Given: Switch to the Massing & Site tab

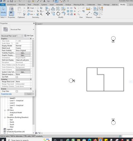Looking at the screenshot, I should point(79,5).
